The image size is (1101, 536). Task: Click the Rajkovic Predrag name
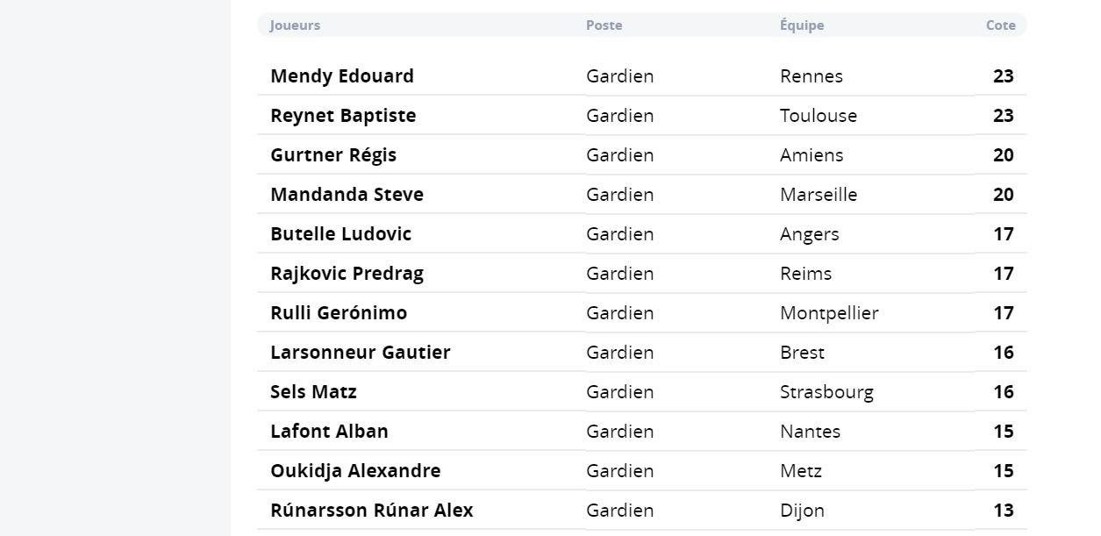pos(347,274)
